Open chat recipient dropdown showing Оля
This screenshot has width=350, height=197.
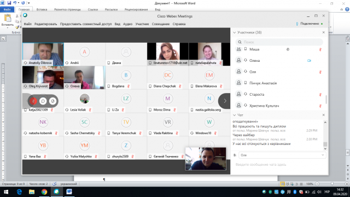tap(282, 155)
